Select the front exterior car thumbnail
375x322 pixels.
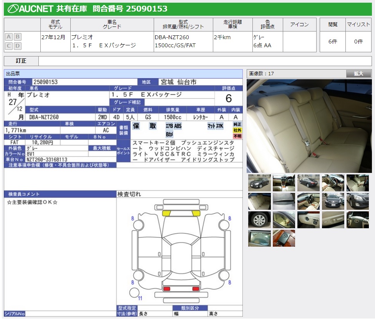point(259,183)
